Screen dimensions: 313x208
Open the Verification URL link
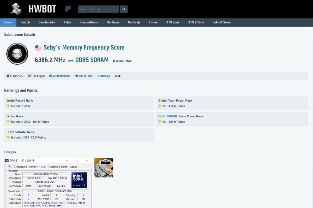60,76
